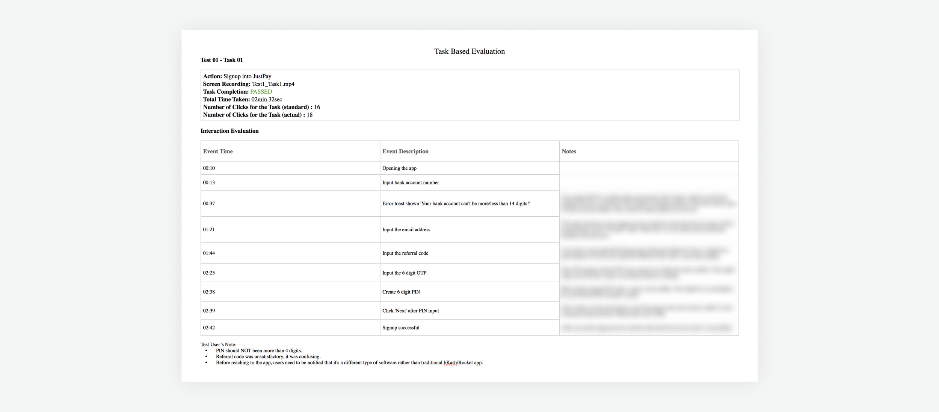Viewport: 939px width, 412px height.
Task: Select the 'Opening the app' description cell
Action: coord(399,168)
